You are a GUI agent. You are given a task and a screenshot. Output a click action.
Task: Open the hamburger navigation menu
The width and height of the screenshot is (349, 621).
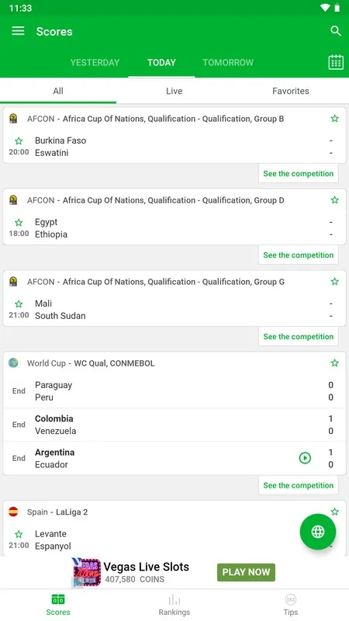point(18,31)
